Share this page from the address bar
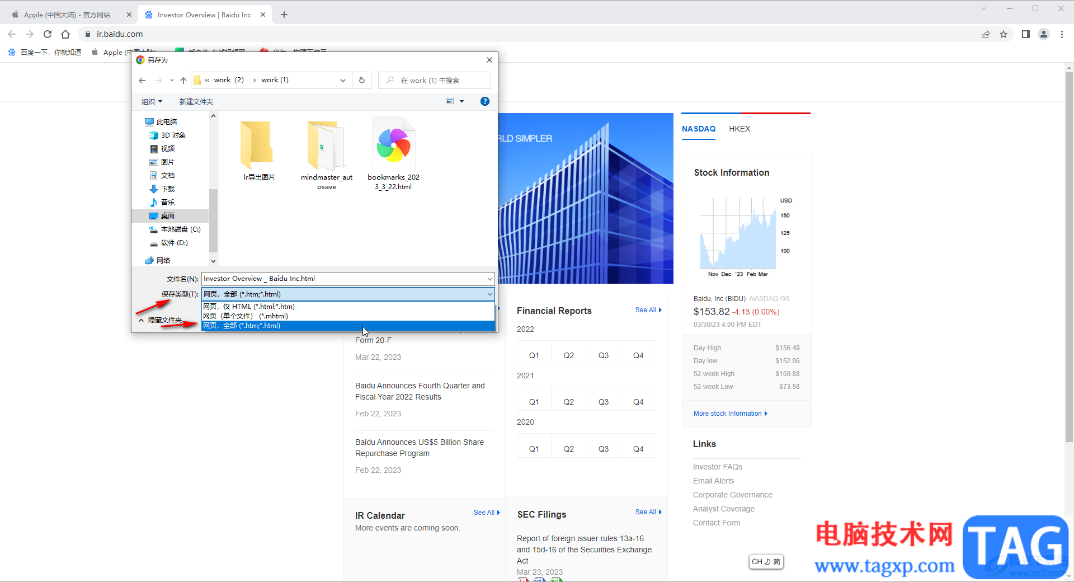Viewport: 1074px width, 582px height. tap(986, 34)
